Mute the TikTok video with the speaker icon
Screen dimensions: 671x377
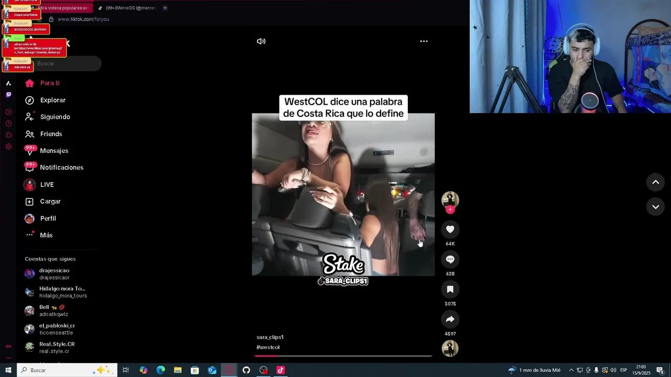tap(261, 41)
